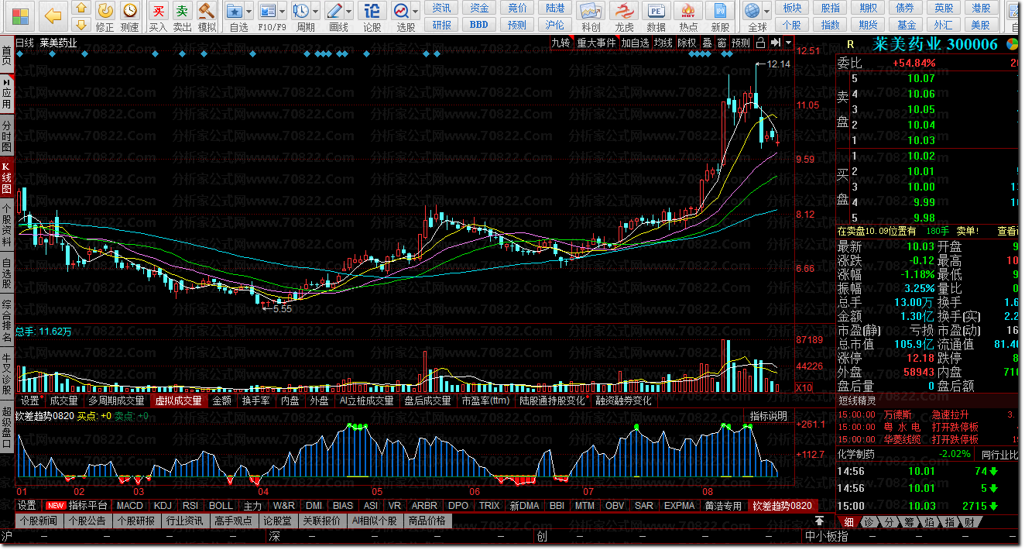Click the 查看 link in order panel
Viewport: 1025px width, 550px height.
coord(1007,231)
